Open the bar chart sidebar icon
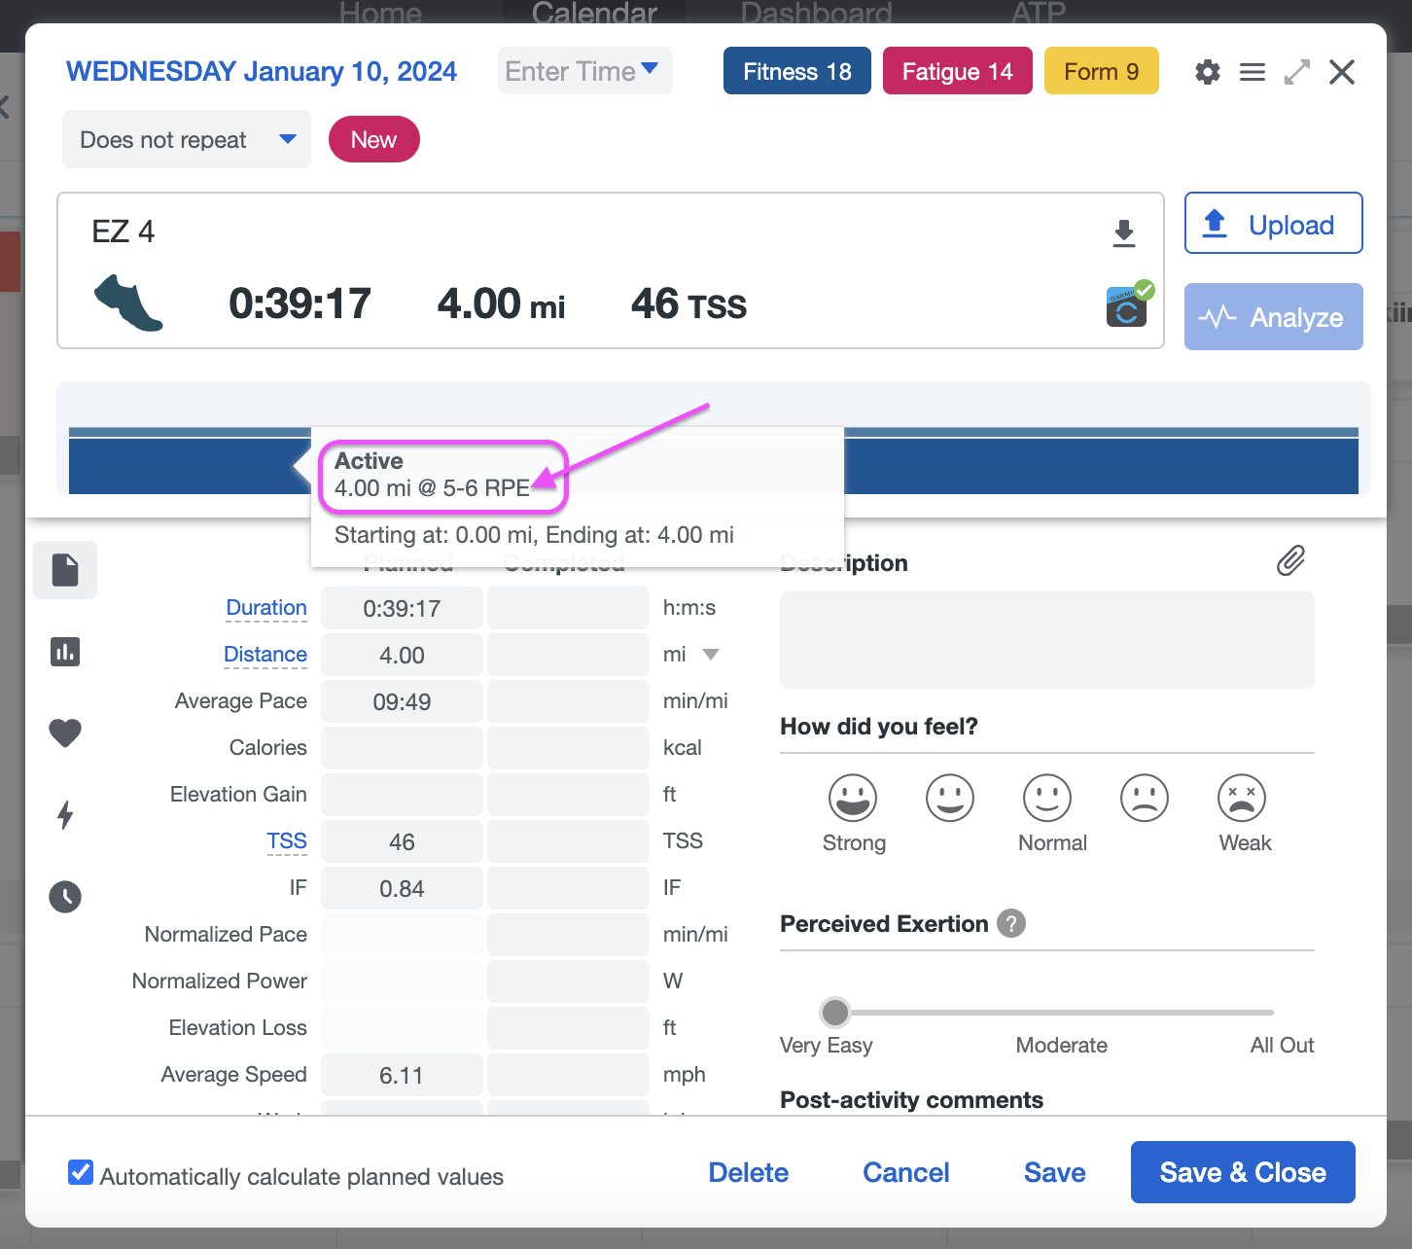 [65, 652]
